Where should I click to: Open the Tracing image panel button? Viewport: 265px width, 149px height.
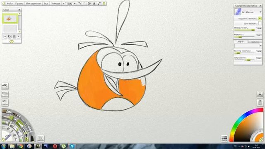tap(260, 95)
